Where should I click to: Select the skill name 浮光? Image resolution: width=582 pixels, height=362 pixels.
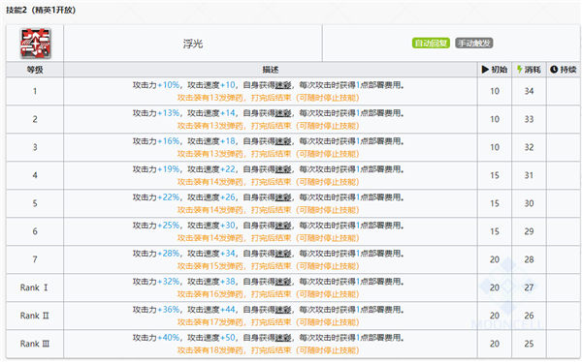[193, 44]
